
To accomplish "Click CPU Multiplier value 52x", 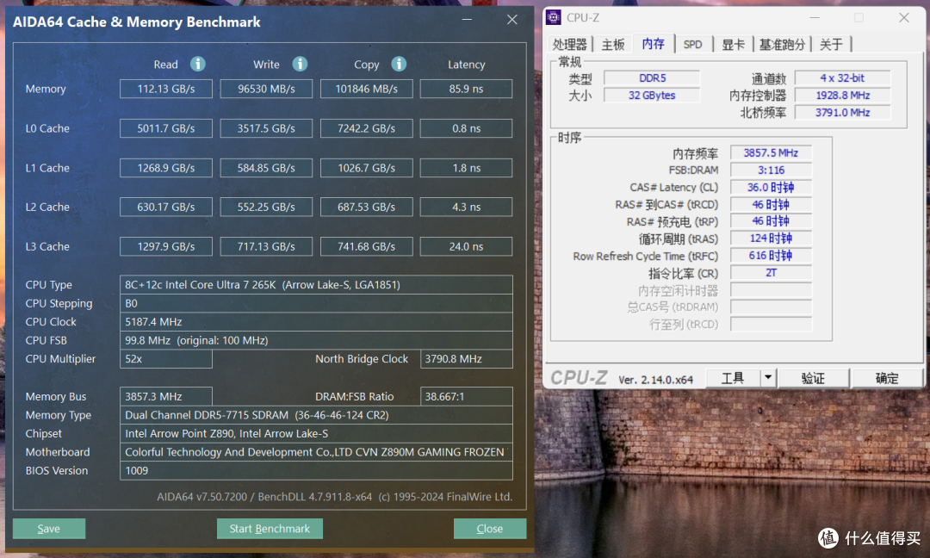I will coord(166,359).
